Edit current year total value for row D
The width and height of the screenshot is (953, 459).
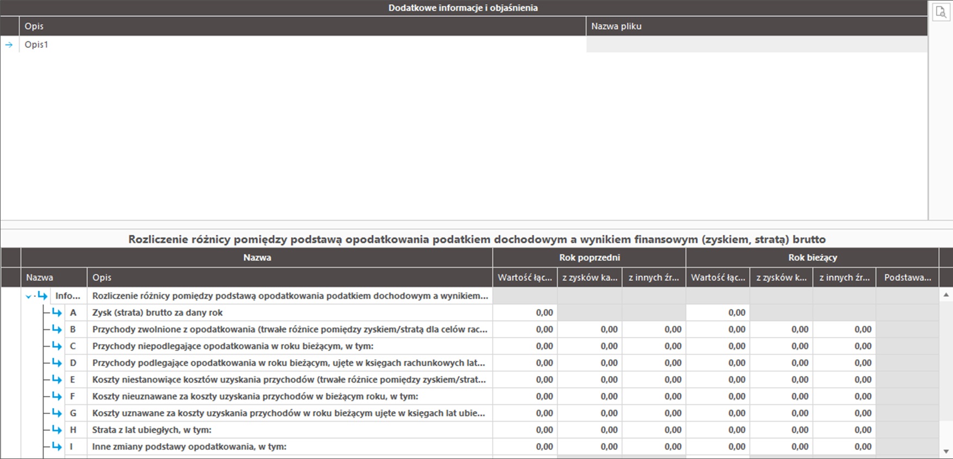click(717, 363)
